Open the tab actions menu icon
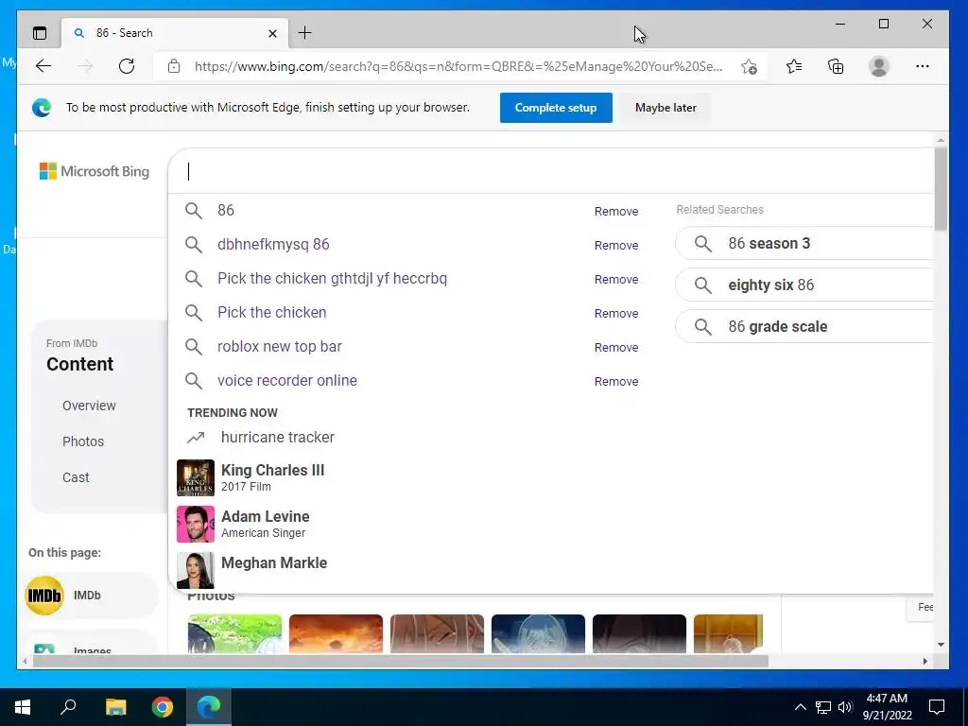968x726 pixels. [x=40, y=33]
